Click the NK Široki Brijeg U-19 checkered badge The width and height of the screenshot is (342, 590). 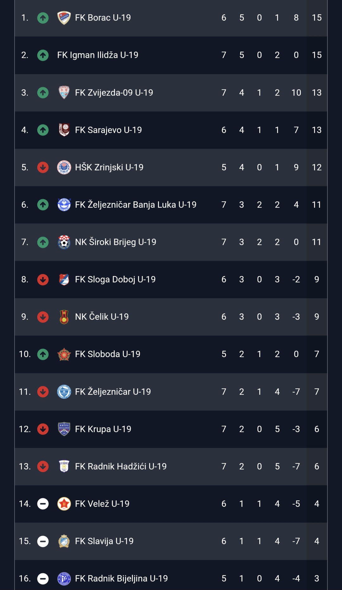[64, 242]
